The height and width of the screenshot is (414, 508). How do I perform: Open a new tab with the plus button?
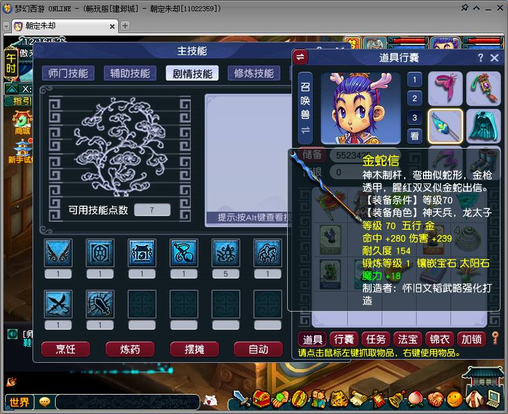(x=124, y=26)
